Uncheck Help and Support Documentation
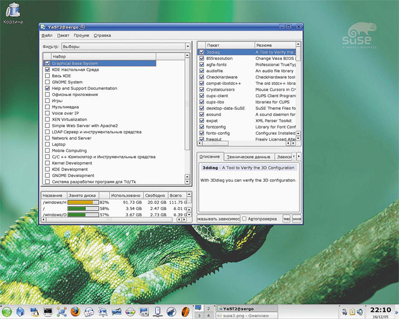Viewport: 399px width, 319px height. coord(47,88)
